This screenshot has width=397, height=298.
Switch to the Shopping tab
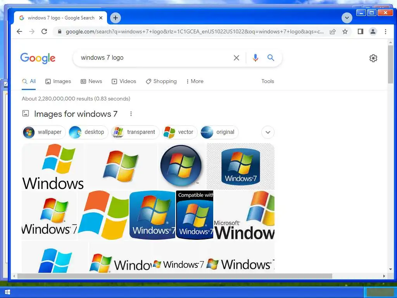click(x=161, y=81)
